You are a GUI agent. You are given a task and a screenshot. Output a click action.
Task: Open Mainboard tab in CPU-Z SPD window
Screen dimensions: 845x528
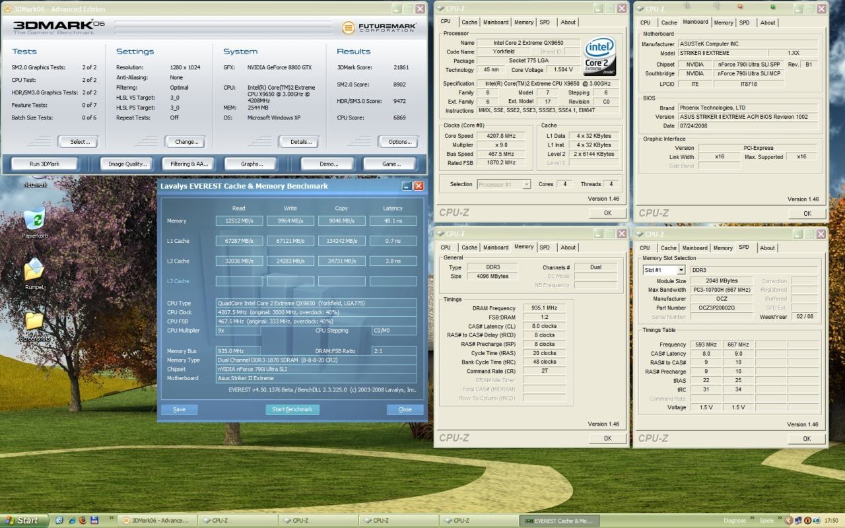694,248
